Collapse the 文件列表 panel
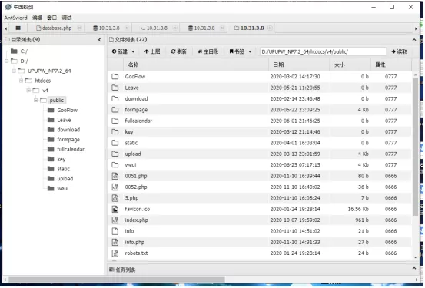The image size is (425, 288). coord(414,40)
